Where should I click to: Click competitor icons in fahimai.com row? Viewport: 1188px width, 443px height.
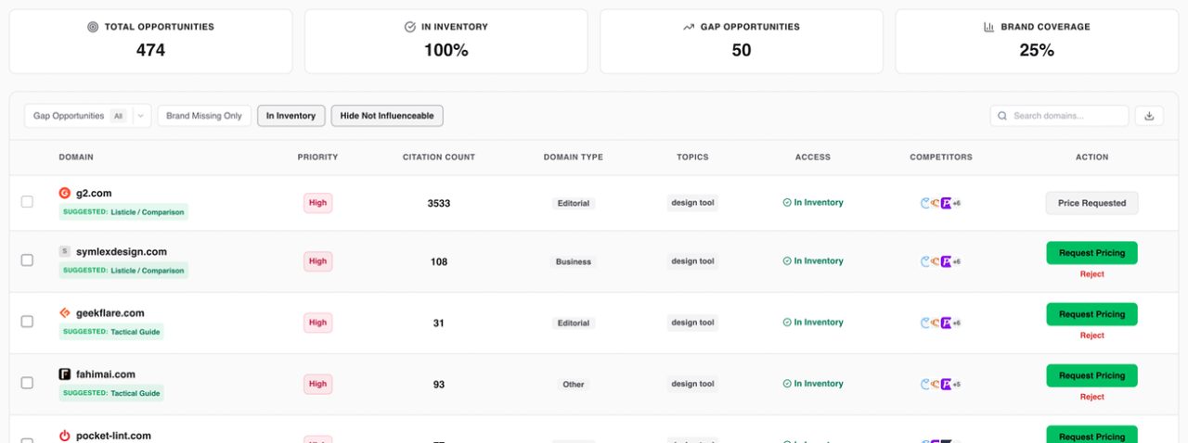pyautogui.click(x=940, y=384)
